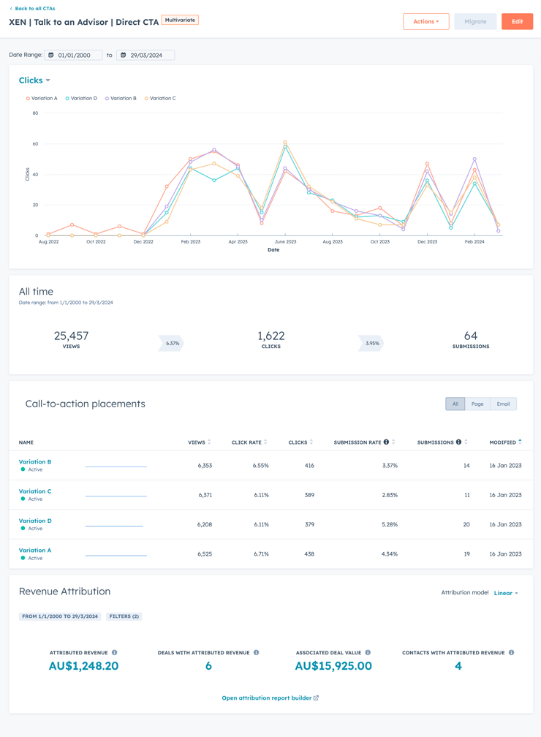
Task: Open Variation D placement link
Action: click(35, 521)
